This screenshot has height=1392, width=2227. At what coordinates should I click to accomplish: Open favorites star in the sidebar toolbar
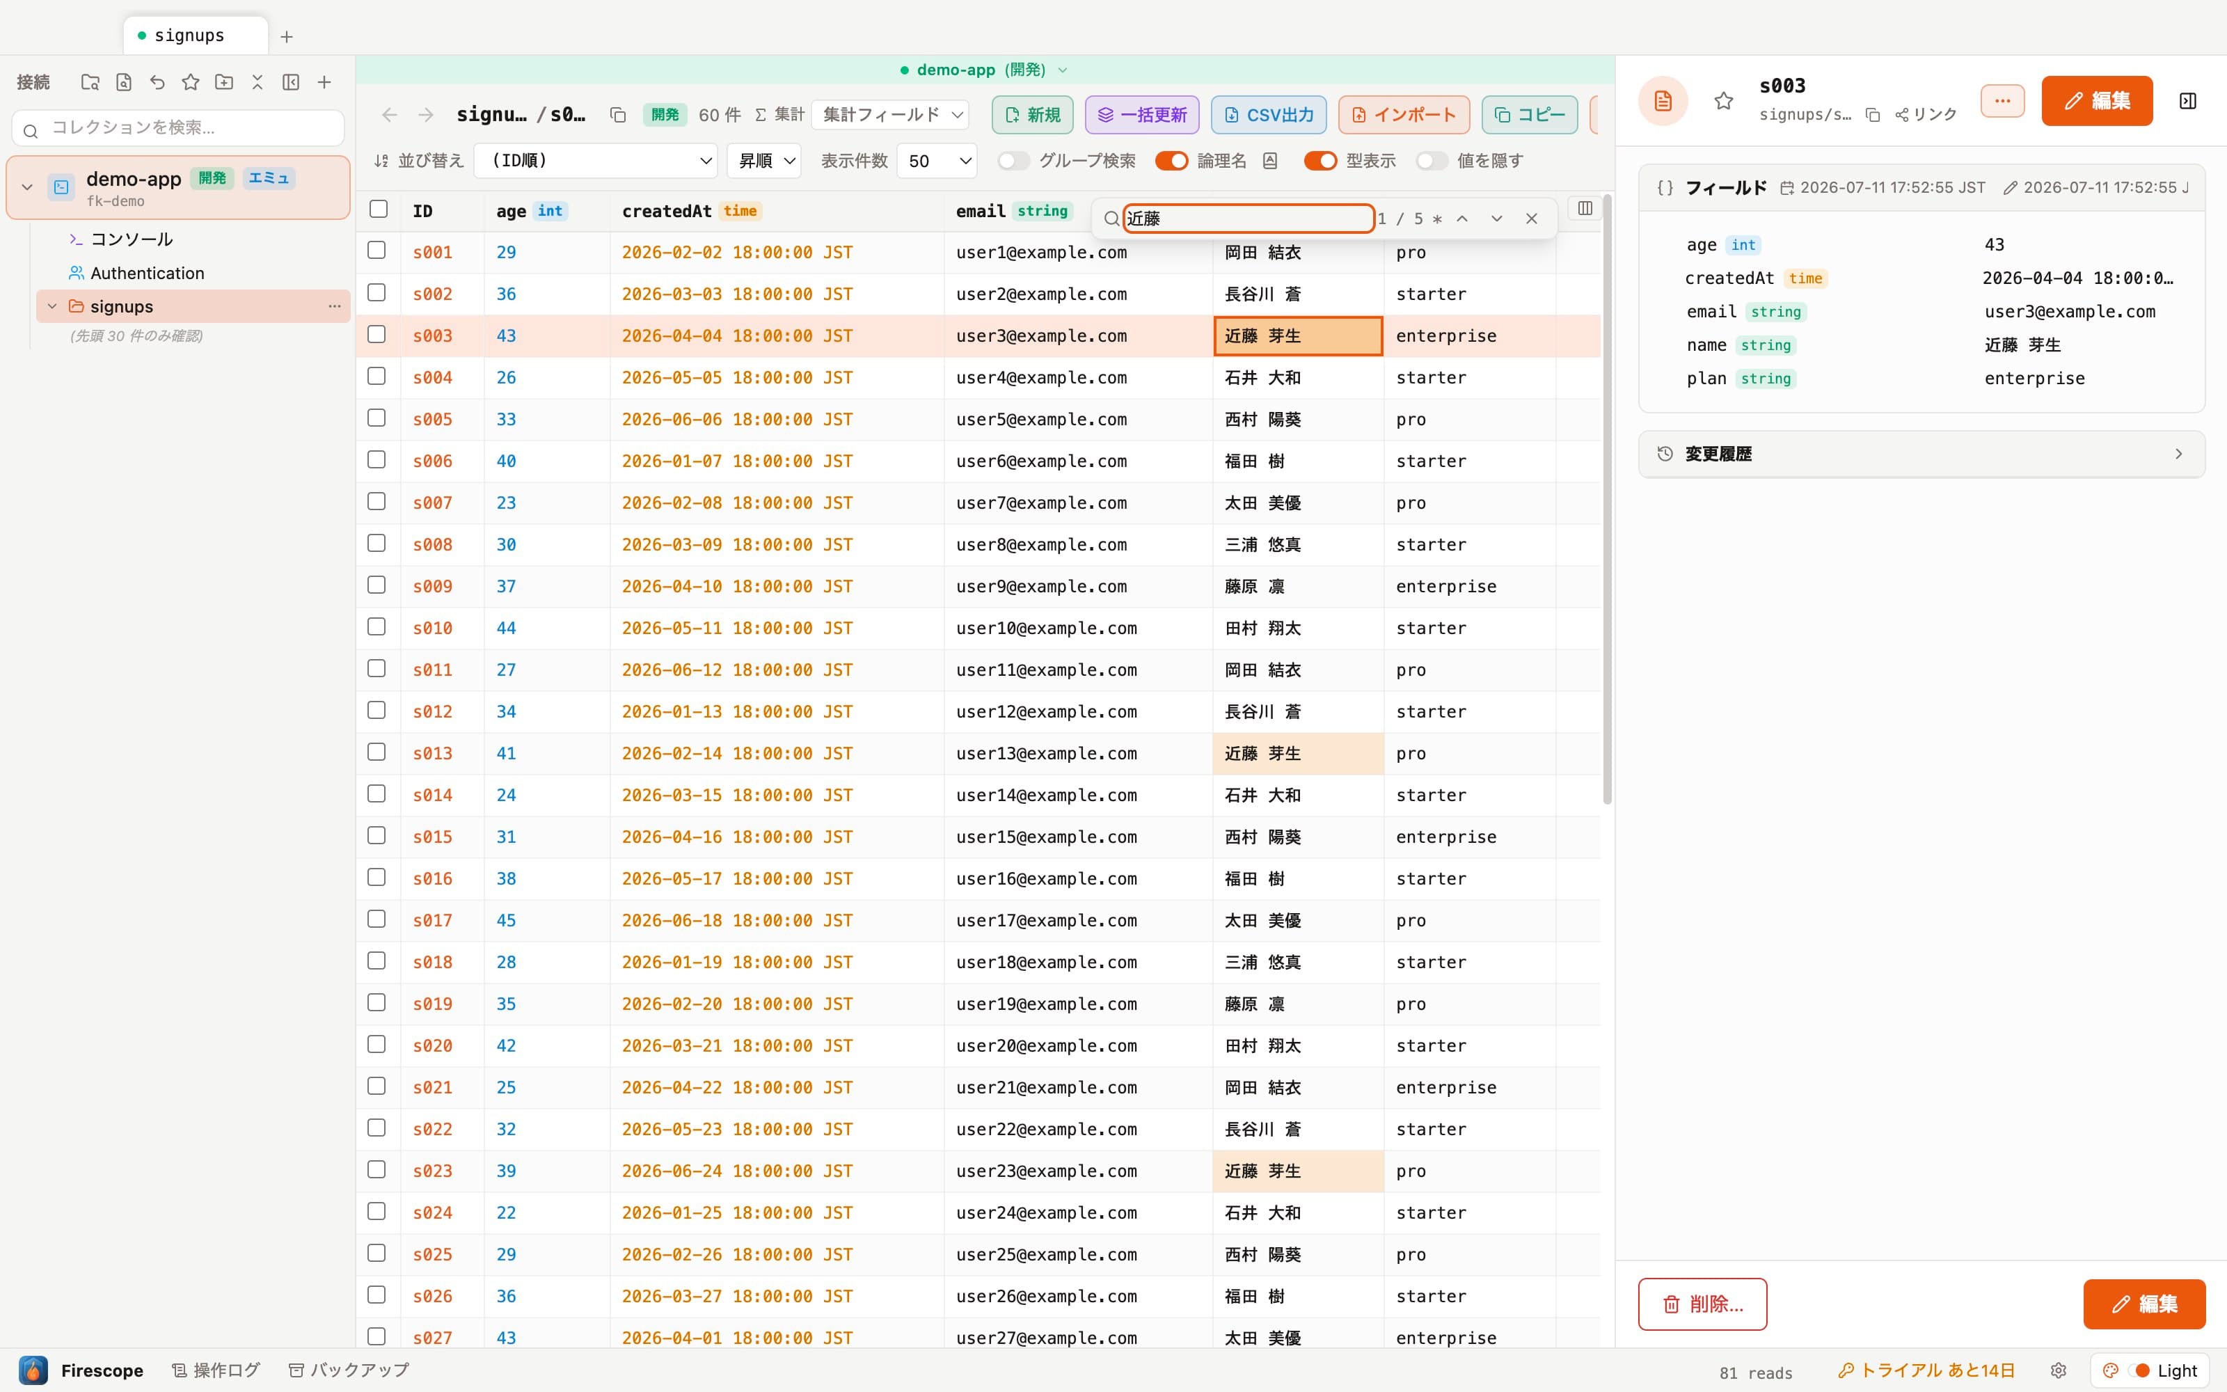[x=191, y=82]
